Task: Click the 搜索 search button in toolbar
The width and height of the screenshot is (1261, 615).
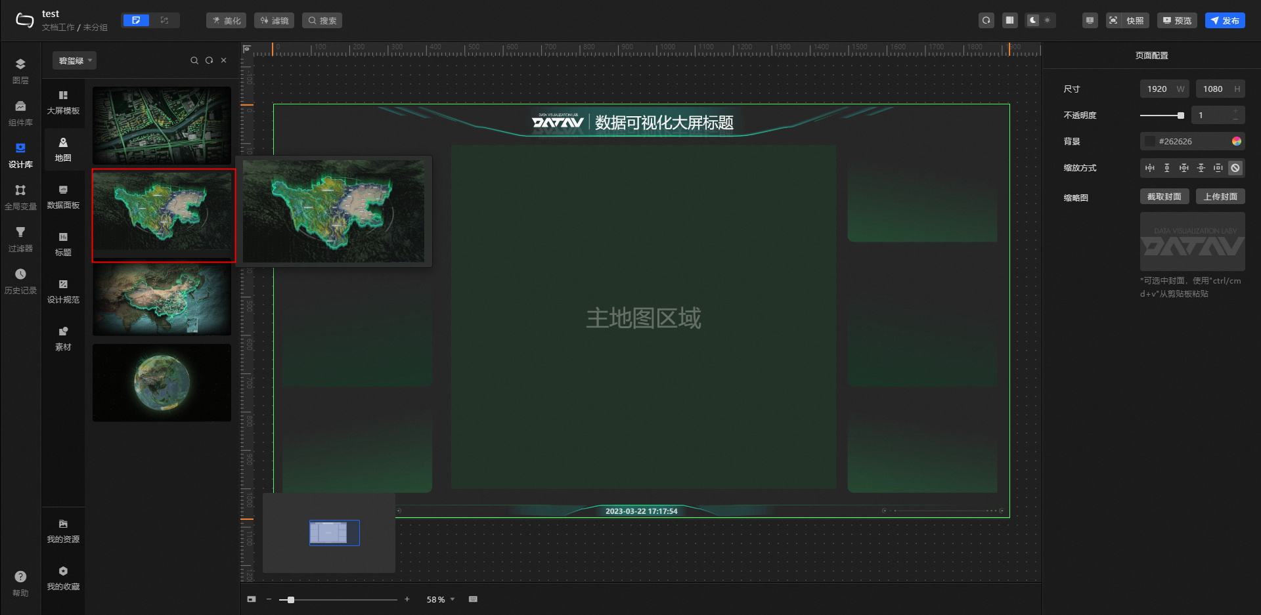Action: coord(322,20)
